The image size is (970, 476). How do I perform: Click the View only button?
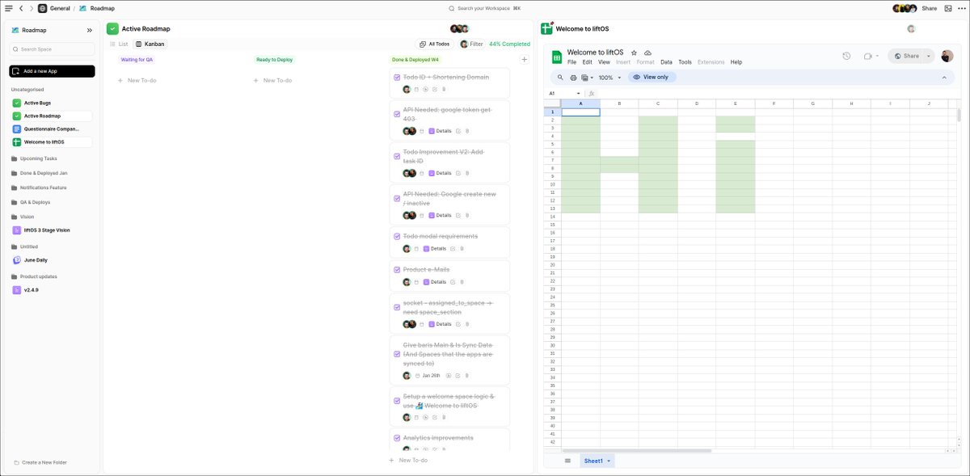coord(652,77)
